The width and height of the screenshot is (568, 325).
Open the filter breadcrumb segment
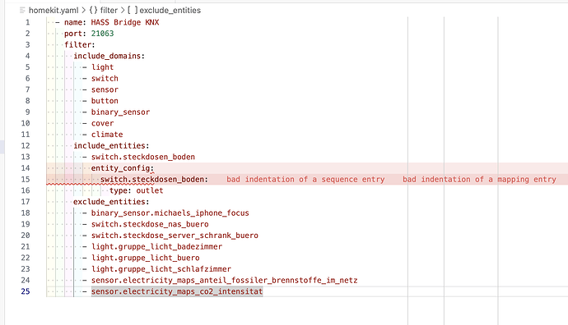coord(109,10)
